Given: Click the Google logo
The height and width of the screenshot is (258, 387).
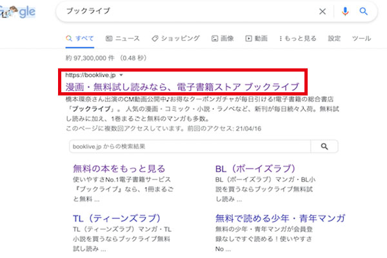Looking at the screenshot, I should [x=18, y=12].
